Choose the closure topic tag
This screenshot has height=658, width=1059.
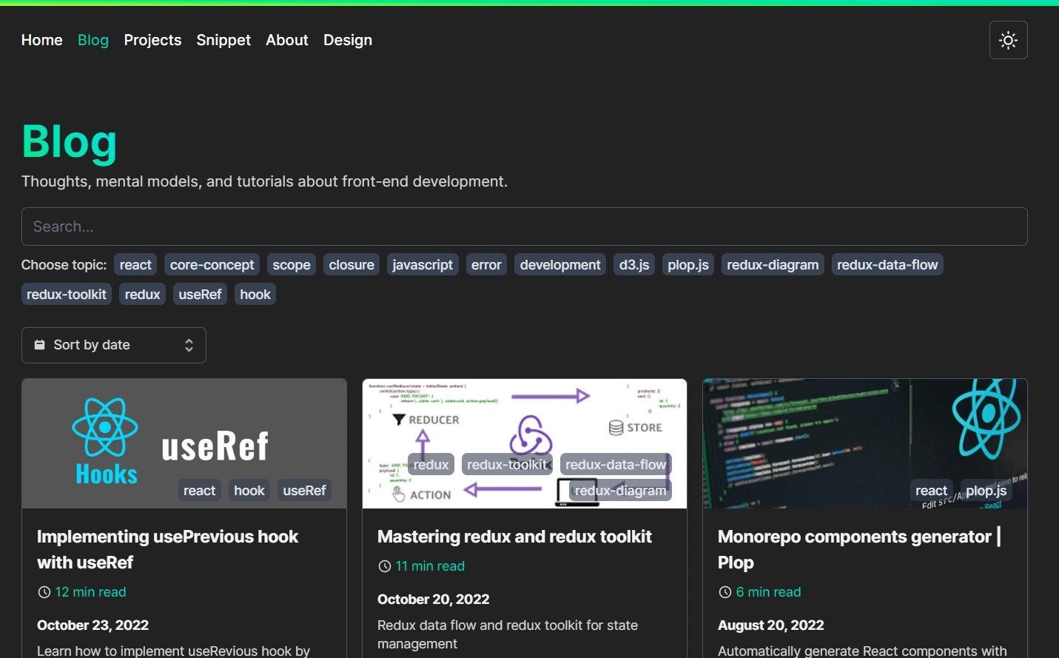click(x=352, y=265)
